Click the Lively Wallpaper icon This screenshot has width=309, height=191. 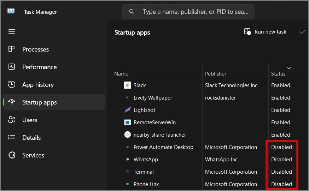pos(128,97)
